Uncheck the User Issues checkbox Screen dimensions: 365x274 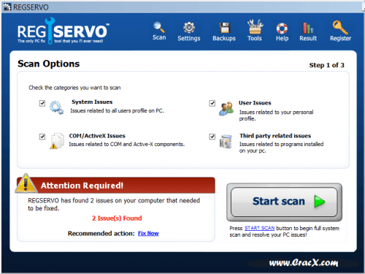[x=212, y=103]
